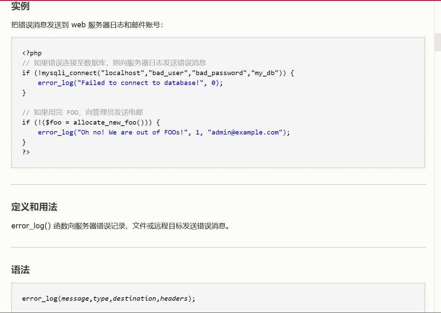This screenshot has height=313, width=441.
Task: Click the admin@example.com text in code
Action: click(244, 132)
